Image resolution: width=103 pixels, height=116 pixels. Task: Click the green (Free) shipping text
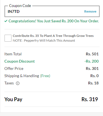coord(45,76)
